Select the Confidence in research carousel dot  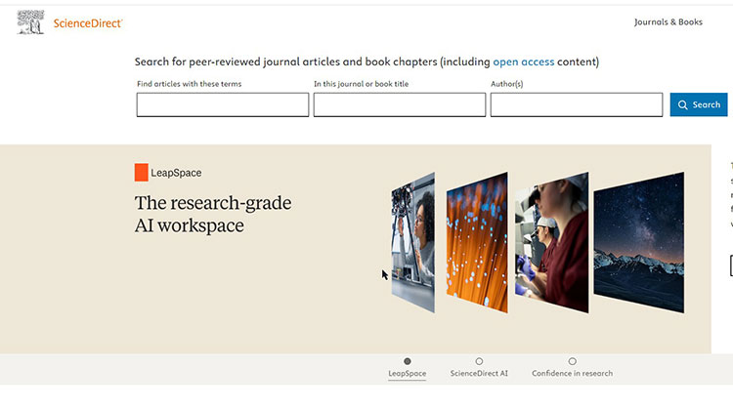(573, 361)
